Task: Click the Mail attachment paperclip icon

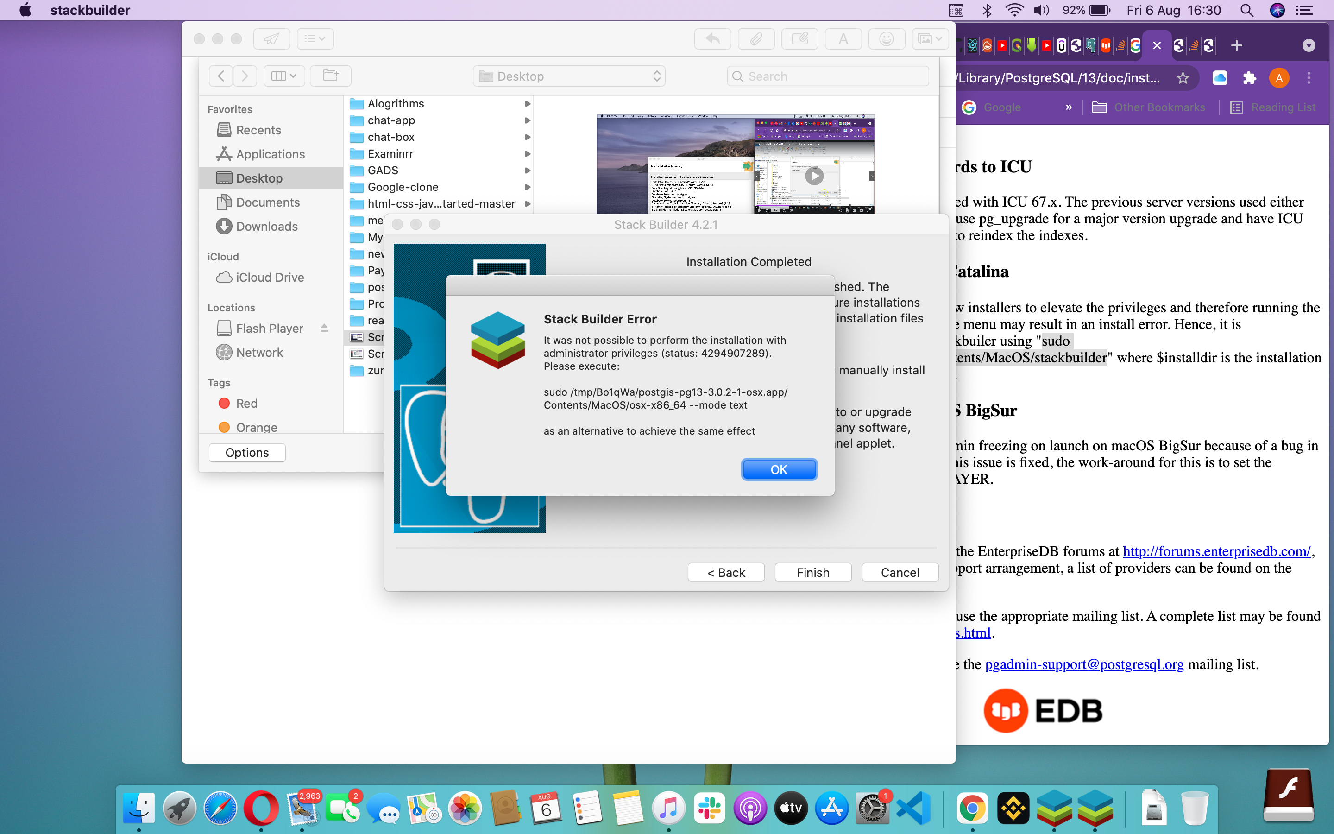Action: [x=756, y=38]
